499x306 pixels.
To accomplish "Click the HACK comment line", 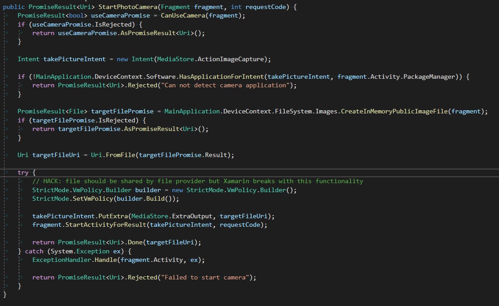I will click(x=198, y=181).
